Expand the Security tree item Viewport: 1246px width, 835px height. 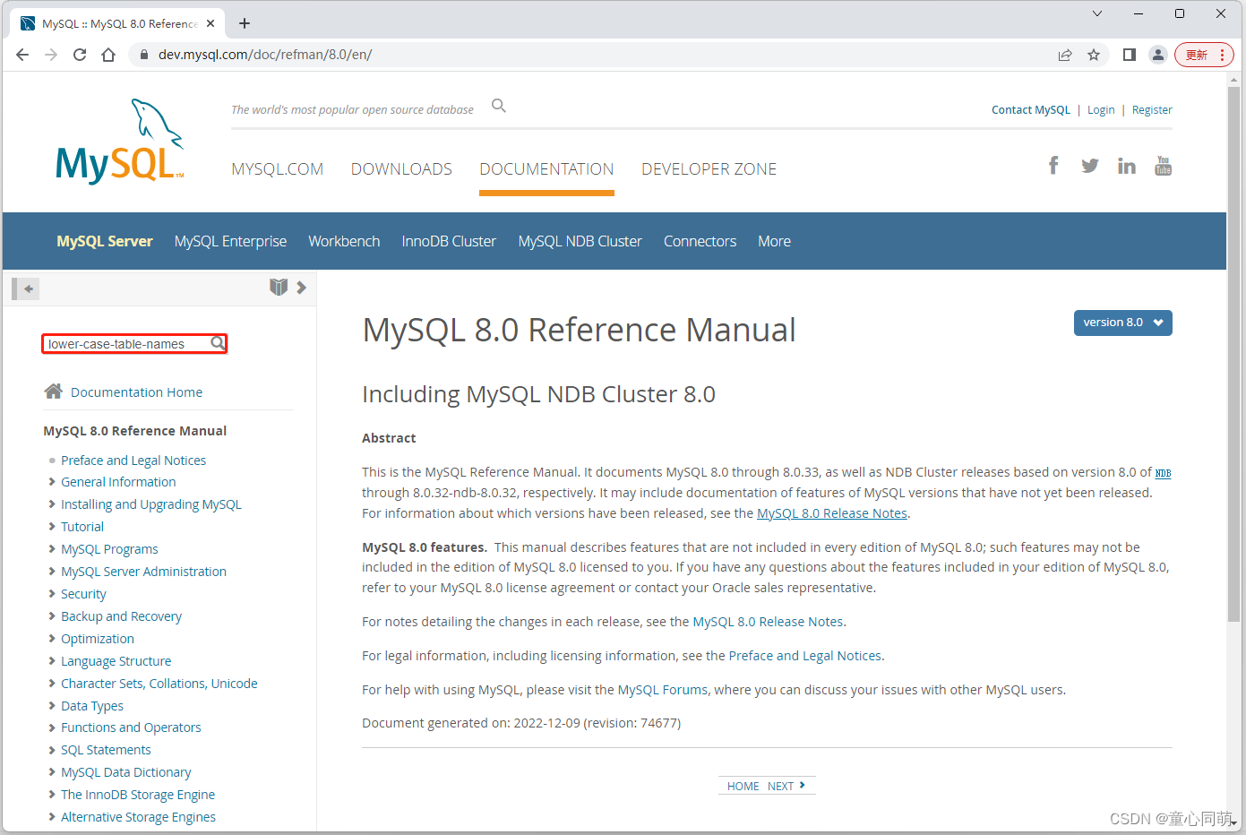(x=83, y=593)
